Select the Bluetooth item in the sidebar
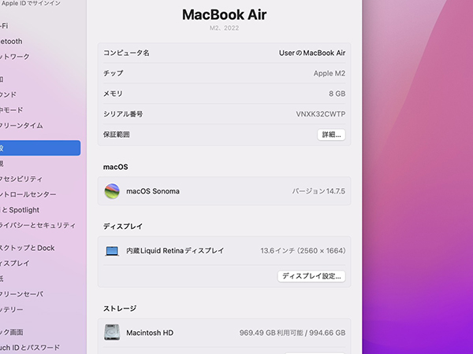 pyautogui.click(x=11, y=41)
